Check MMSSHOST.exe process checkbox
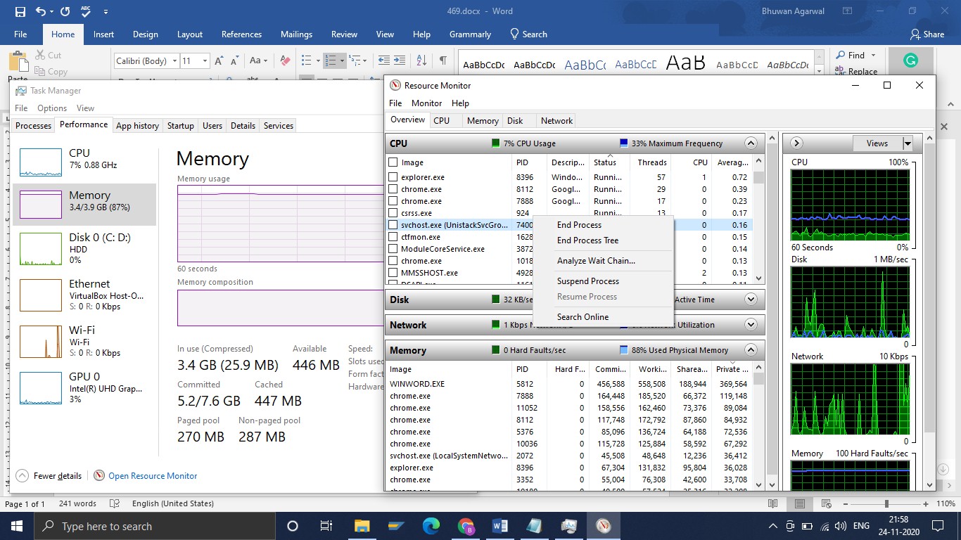Viewport: 961px width, 540px height. click(393, 273)
